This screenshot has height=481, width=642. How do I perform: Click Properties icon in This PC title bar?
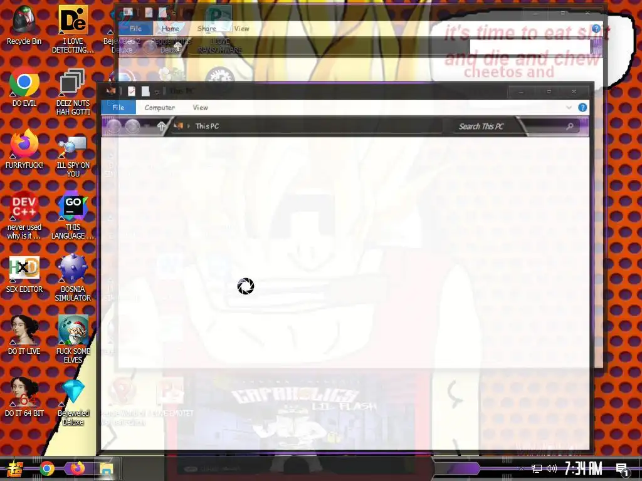[x=132, y=91]
